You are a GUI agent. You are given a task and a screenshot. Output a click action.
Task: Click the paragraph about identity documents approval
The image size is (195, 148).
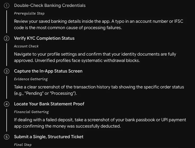95,57
